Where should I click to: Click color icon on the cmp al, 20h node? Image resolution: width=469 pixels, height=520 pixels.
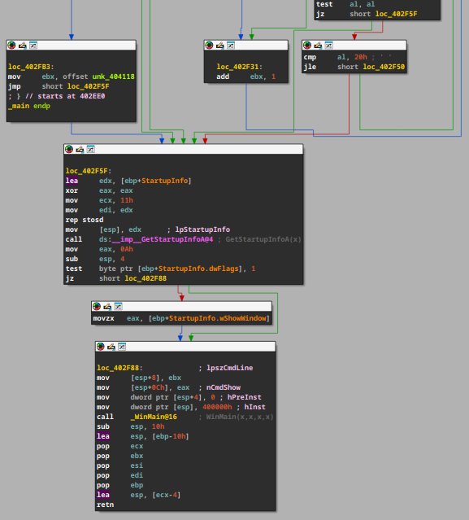coord(307,45)
